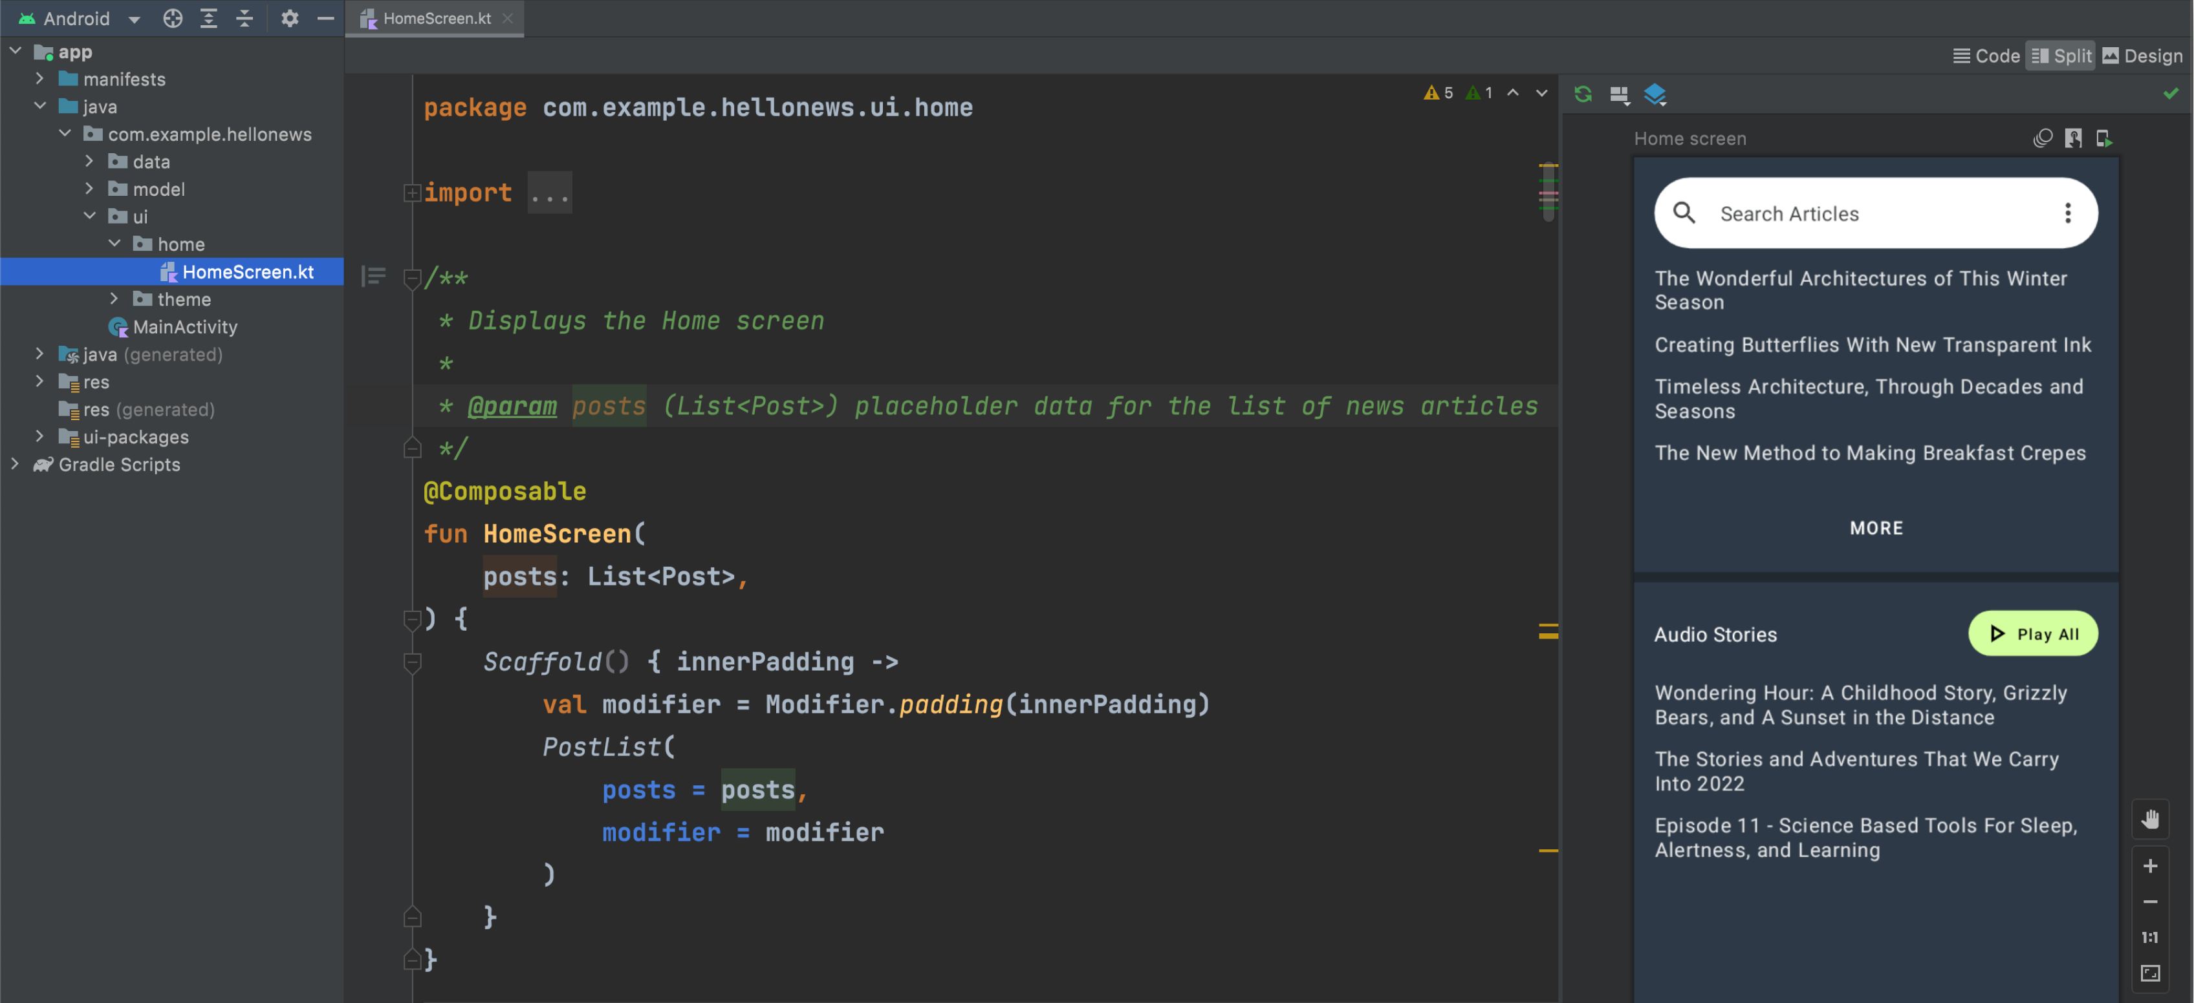Click Play All audio stories button
The image size is (2194, 1003).
tap(2033, 634)
